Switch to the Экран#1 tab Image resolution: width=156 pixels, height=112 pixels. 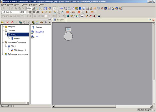coord(59,20)
